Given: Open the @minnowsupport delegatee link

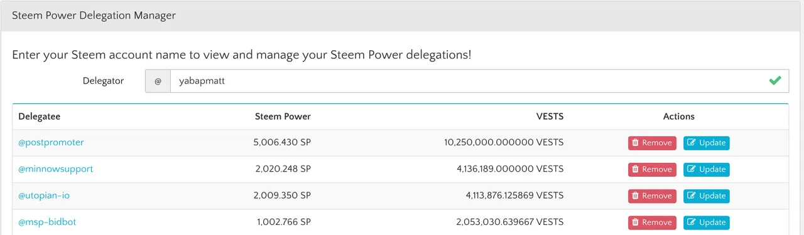Looking at the screenshot, I should [x=56, y=169].
